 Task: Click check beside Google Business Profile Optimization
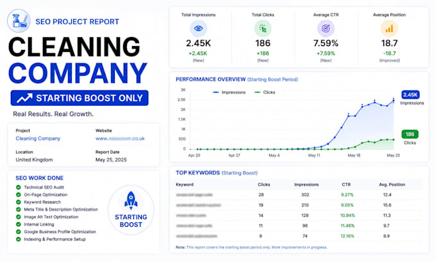(19, 232)
